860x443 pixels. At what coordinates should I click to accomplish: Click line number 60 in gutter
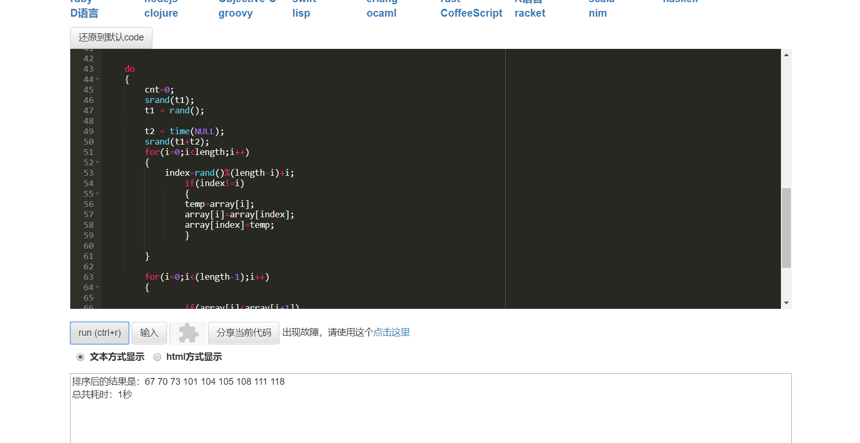(88, 246)
